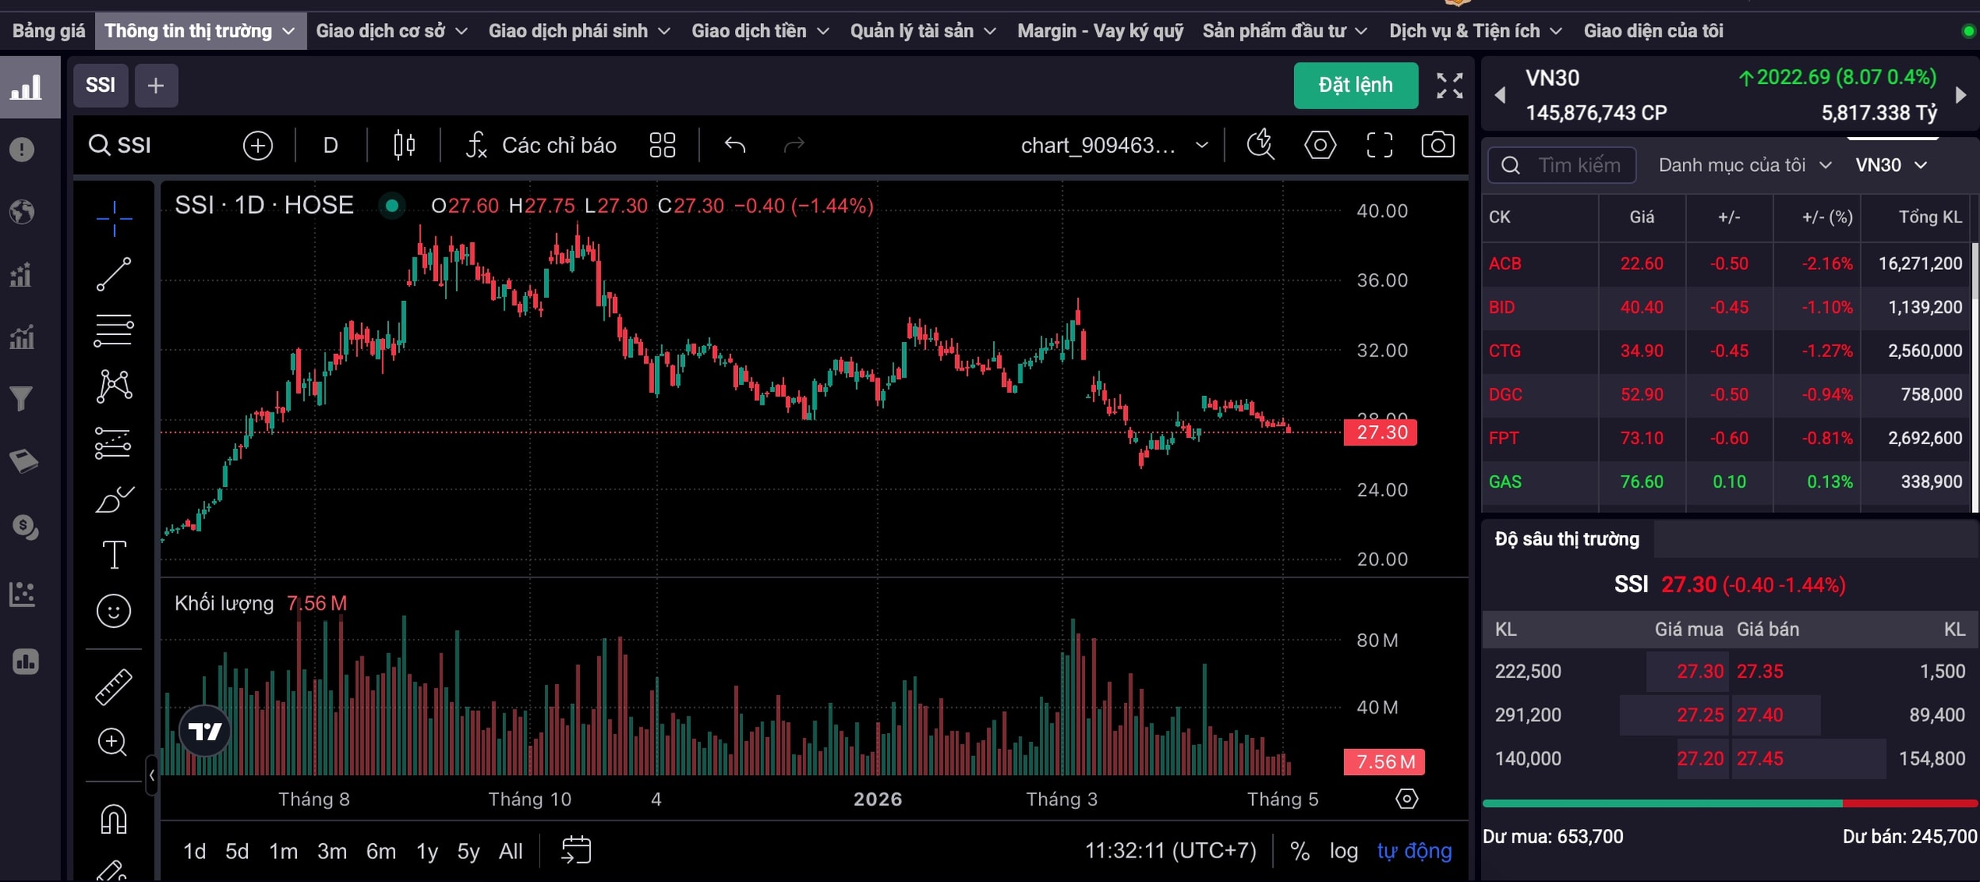Activate the zoom in tool
The width and height of the screenshot is (1980, 882).
[112, 742]
